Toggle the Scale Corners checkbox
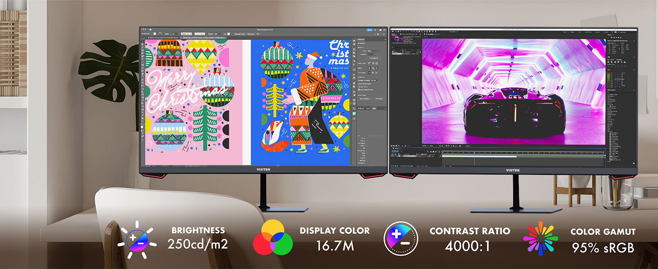The width and height of the screenshot is (658, 269). click(359, 87)
